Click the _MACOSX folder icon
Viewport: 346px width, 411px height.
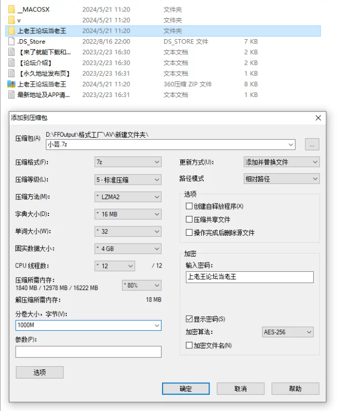[x=11, y=9]
